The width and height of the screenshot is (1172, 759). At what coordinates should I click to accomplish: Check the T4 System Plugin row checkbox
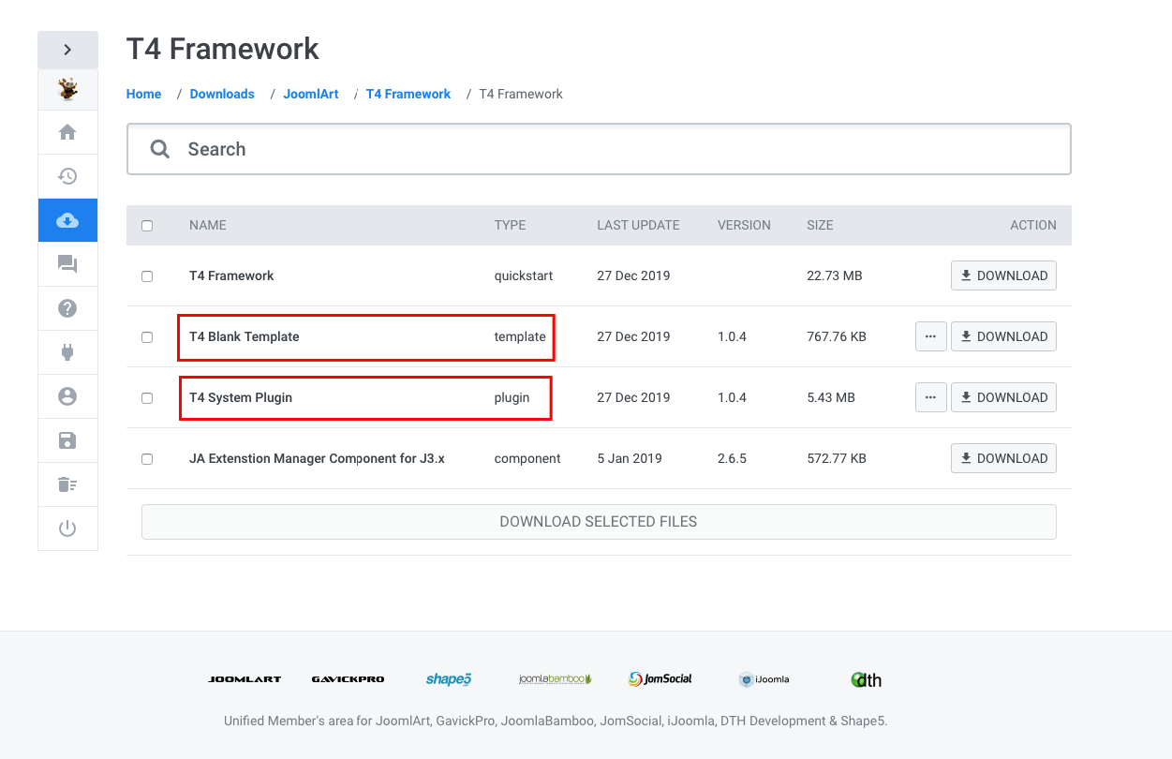click(147, 398)
